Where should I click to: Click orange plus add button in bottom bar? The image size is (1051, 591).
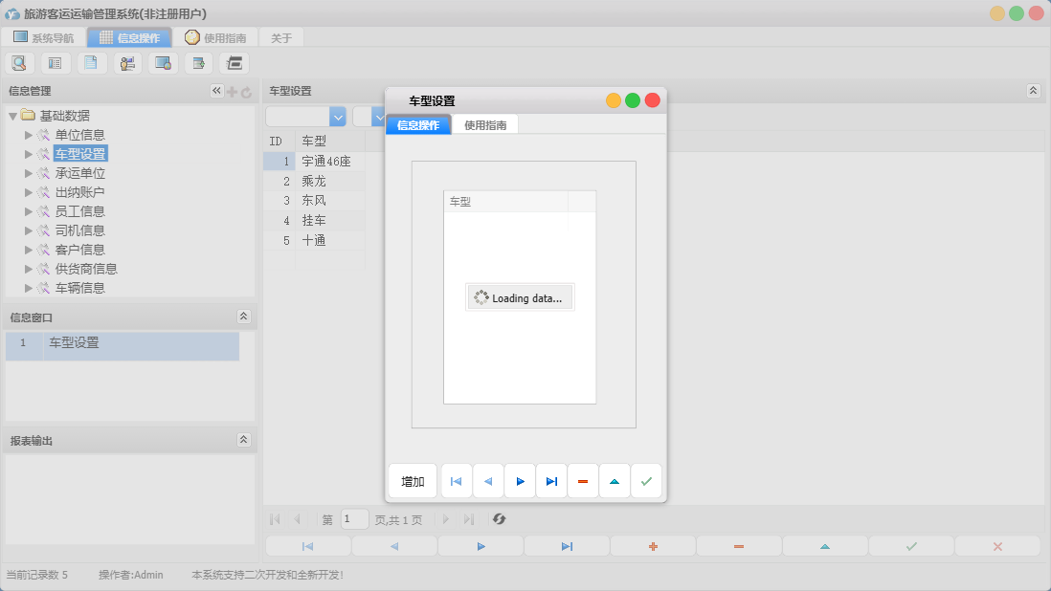tap(653, 546)
